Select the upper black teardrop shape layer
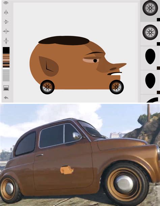The height and width of the screenshot is (206, 160). pyautogui.click(x=150, y=56)
